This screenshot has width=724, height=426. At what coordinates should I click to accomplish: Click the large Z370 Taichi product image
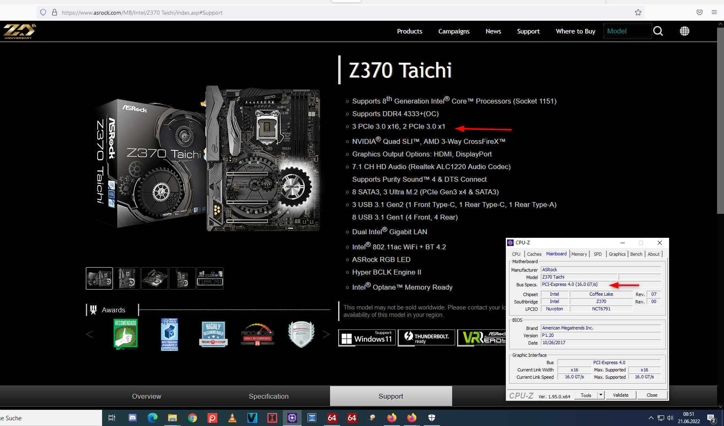tap(208, 159)
